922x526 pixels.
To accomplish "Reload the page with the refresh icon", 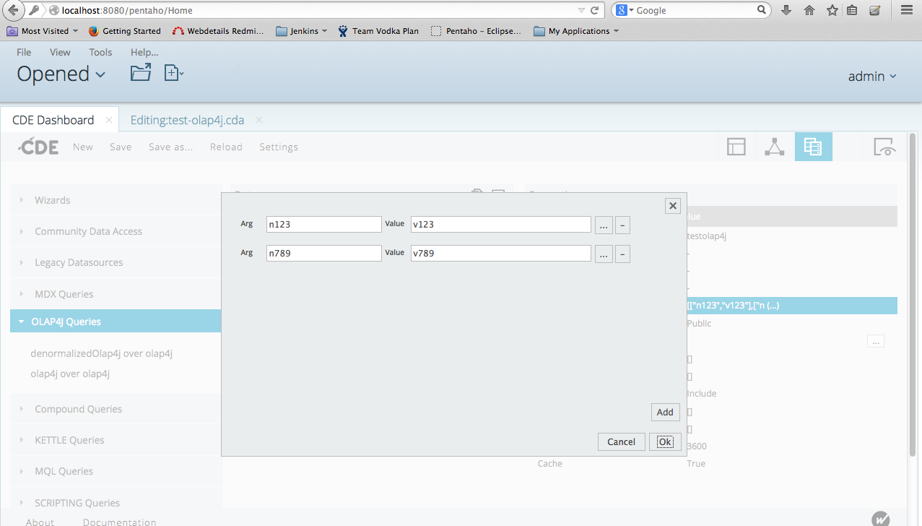I will coord(595,10).
